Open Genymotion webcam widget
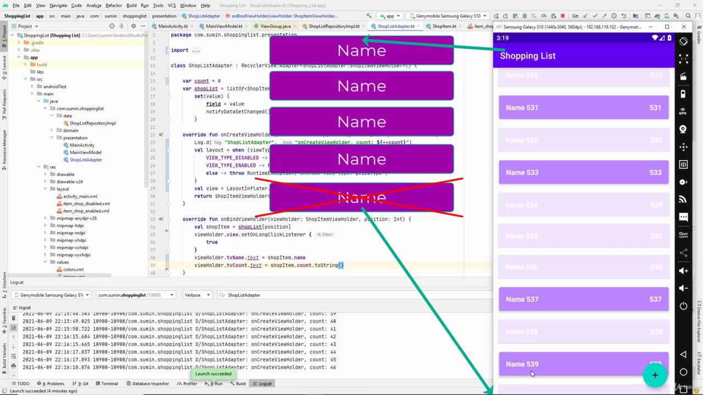703x395 pixels. point(683,129)
